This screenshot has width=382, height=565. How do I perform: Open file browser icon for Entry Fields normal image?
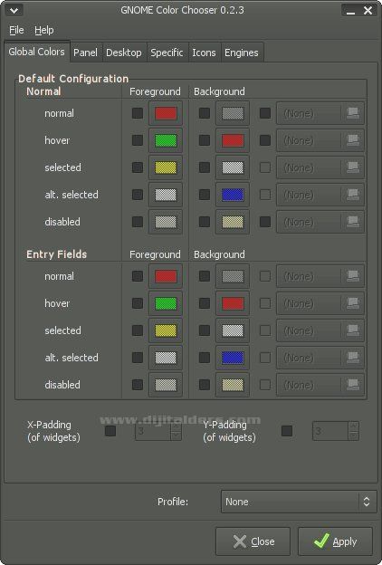point(353,276)
